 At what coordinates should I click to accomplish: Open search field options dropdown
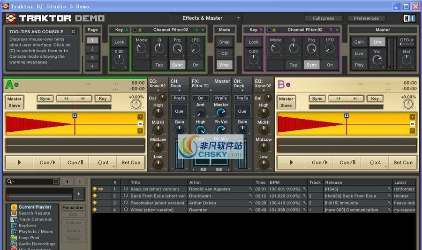(x=56, y=182)
